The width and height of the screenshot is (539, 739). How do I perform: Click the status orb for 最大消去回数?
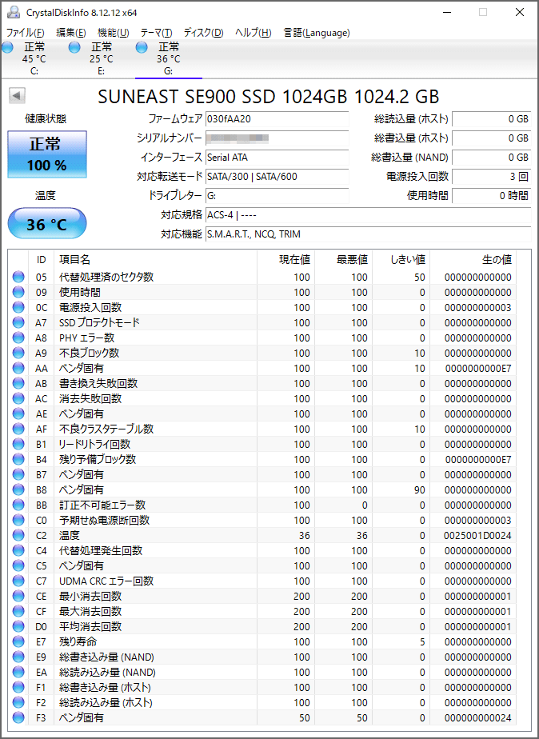click(18, 611)
